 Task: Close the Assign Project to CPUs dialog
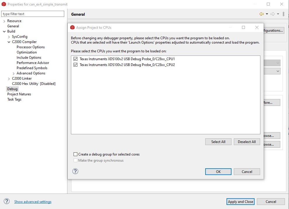click(x=257, y=27)
